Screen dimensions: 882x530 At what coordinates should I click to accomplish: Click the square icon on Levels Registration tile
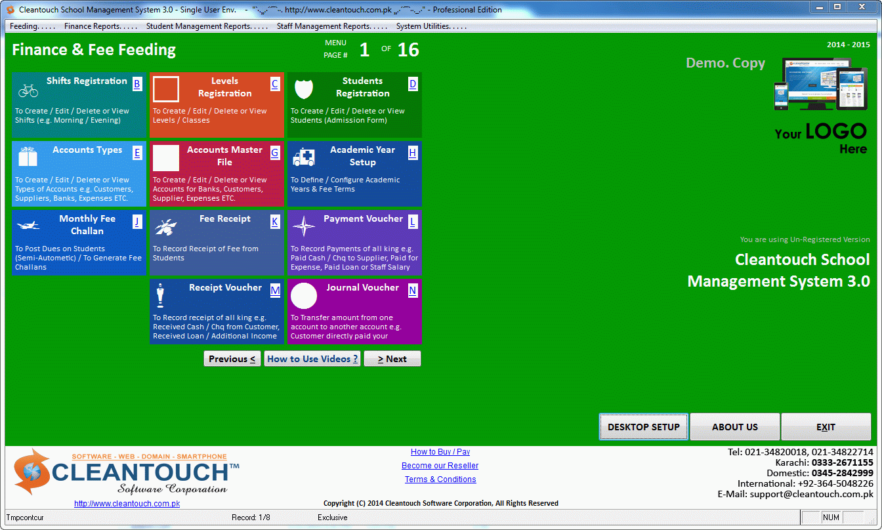(166, 89)
